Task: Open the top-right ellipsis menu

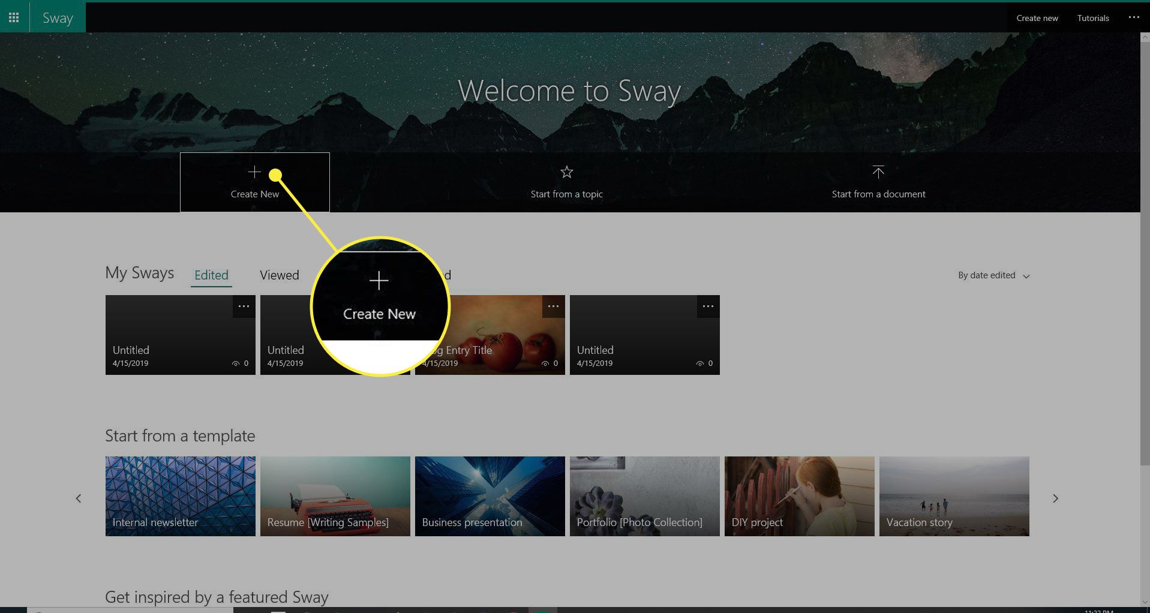Action: pyautogui.click(x=1134, y=17)
